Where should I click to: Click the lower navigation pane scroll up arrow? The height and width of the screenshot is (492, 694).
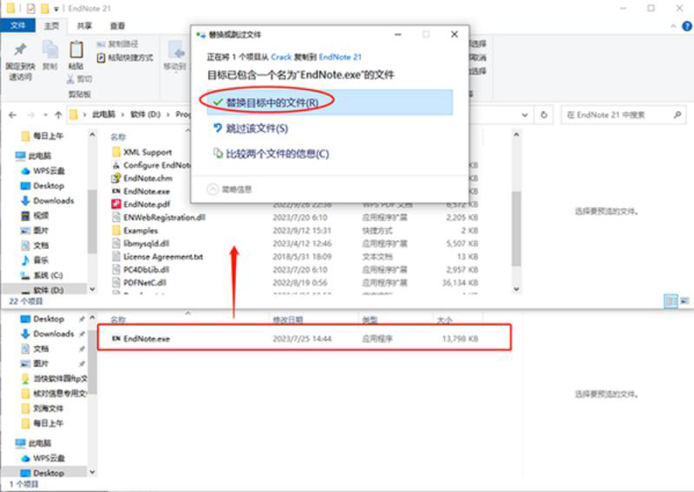pos(92,318)
